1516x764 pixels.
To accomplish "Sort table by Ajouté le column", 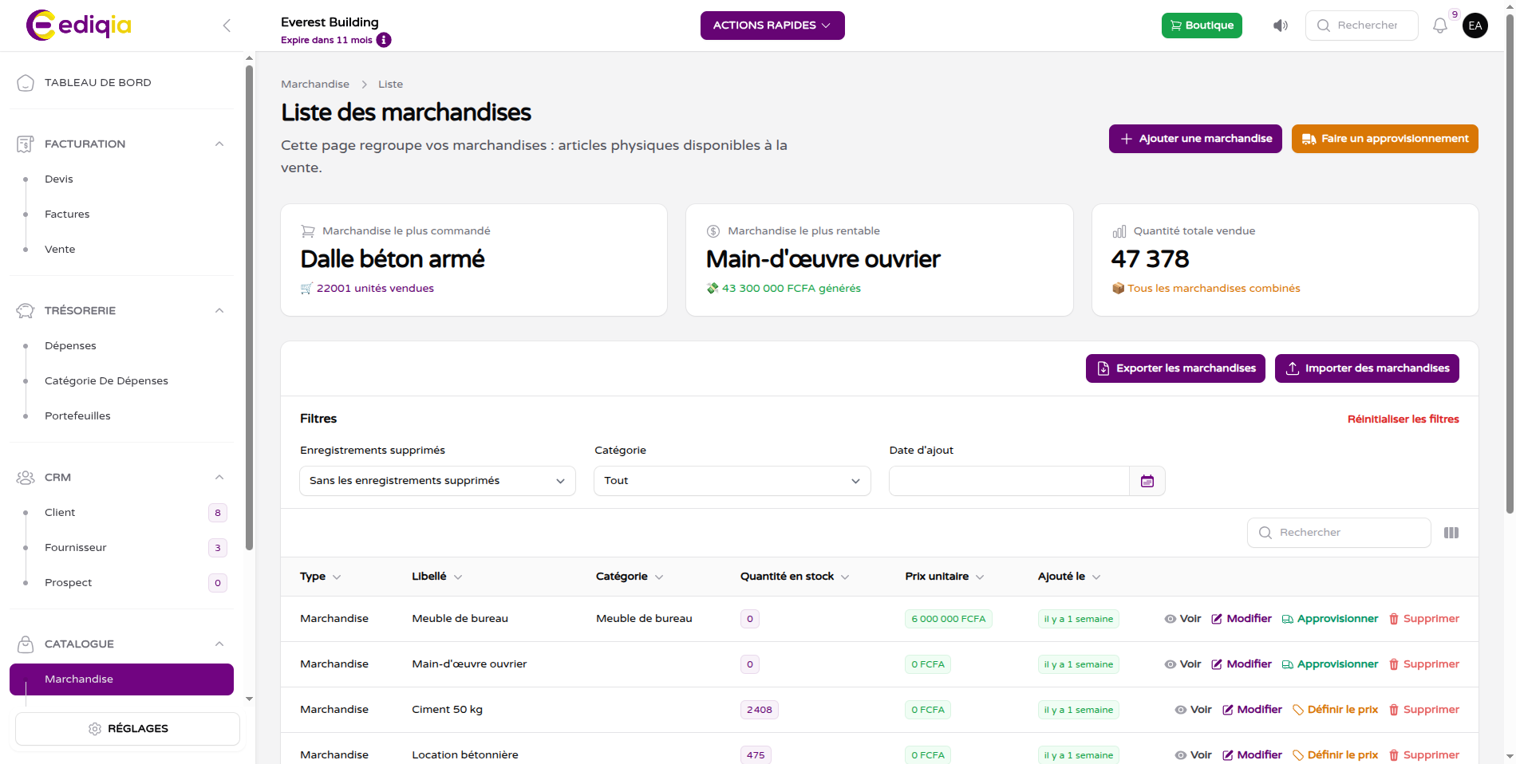I will click(1069, 577).
